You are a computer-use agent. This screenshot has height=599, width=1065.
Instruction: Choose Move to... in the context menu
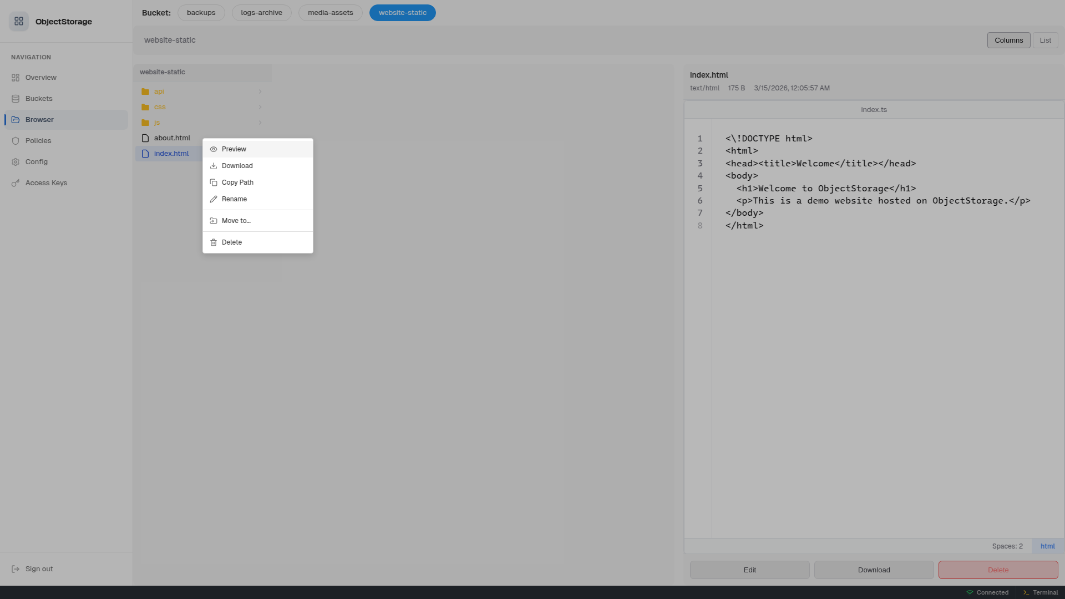tap(235, 220)
